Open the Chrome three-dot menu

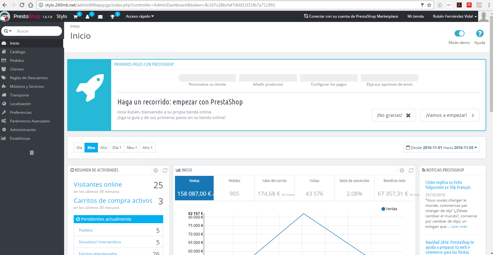(489, 5)
